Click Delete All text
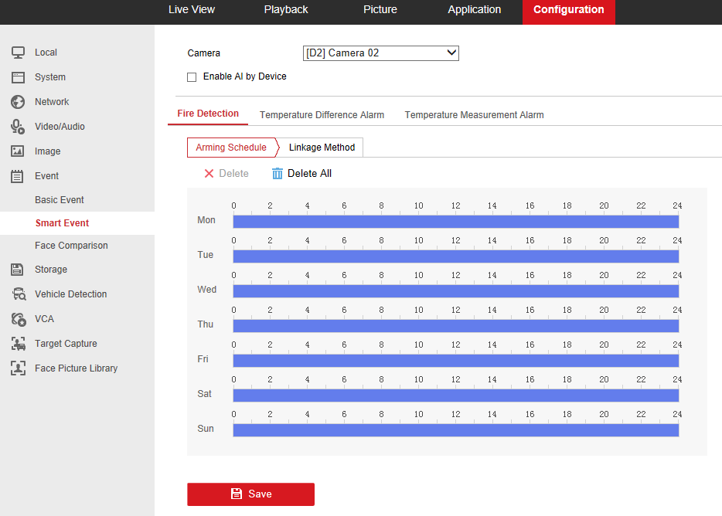Screen dimensions: 722x516 309,174
